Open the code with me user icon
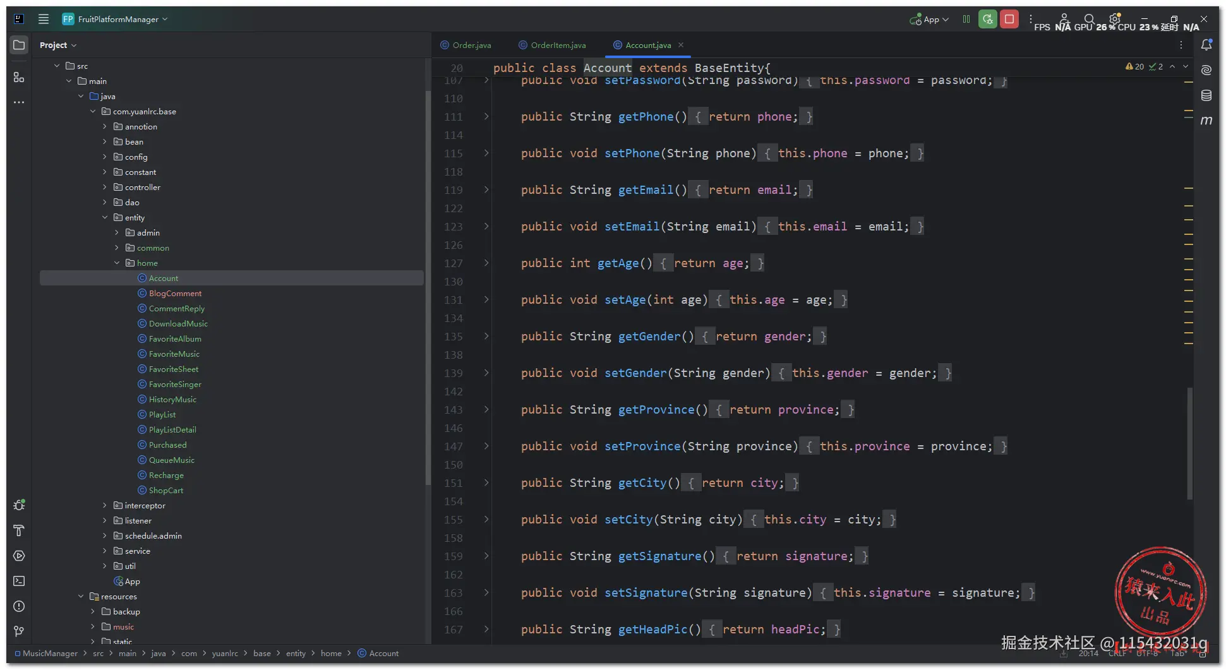The width and height of the screenshot is (1226, 670). point(1064,19)
